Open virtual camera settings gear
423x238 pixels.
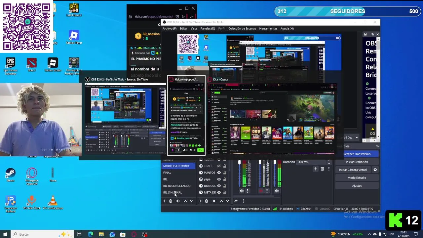375,170
